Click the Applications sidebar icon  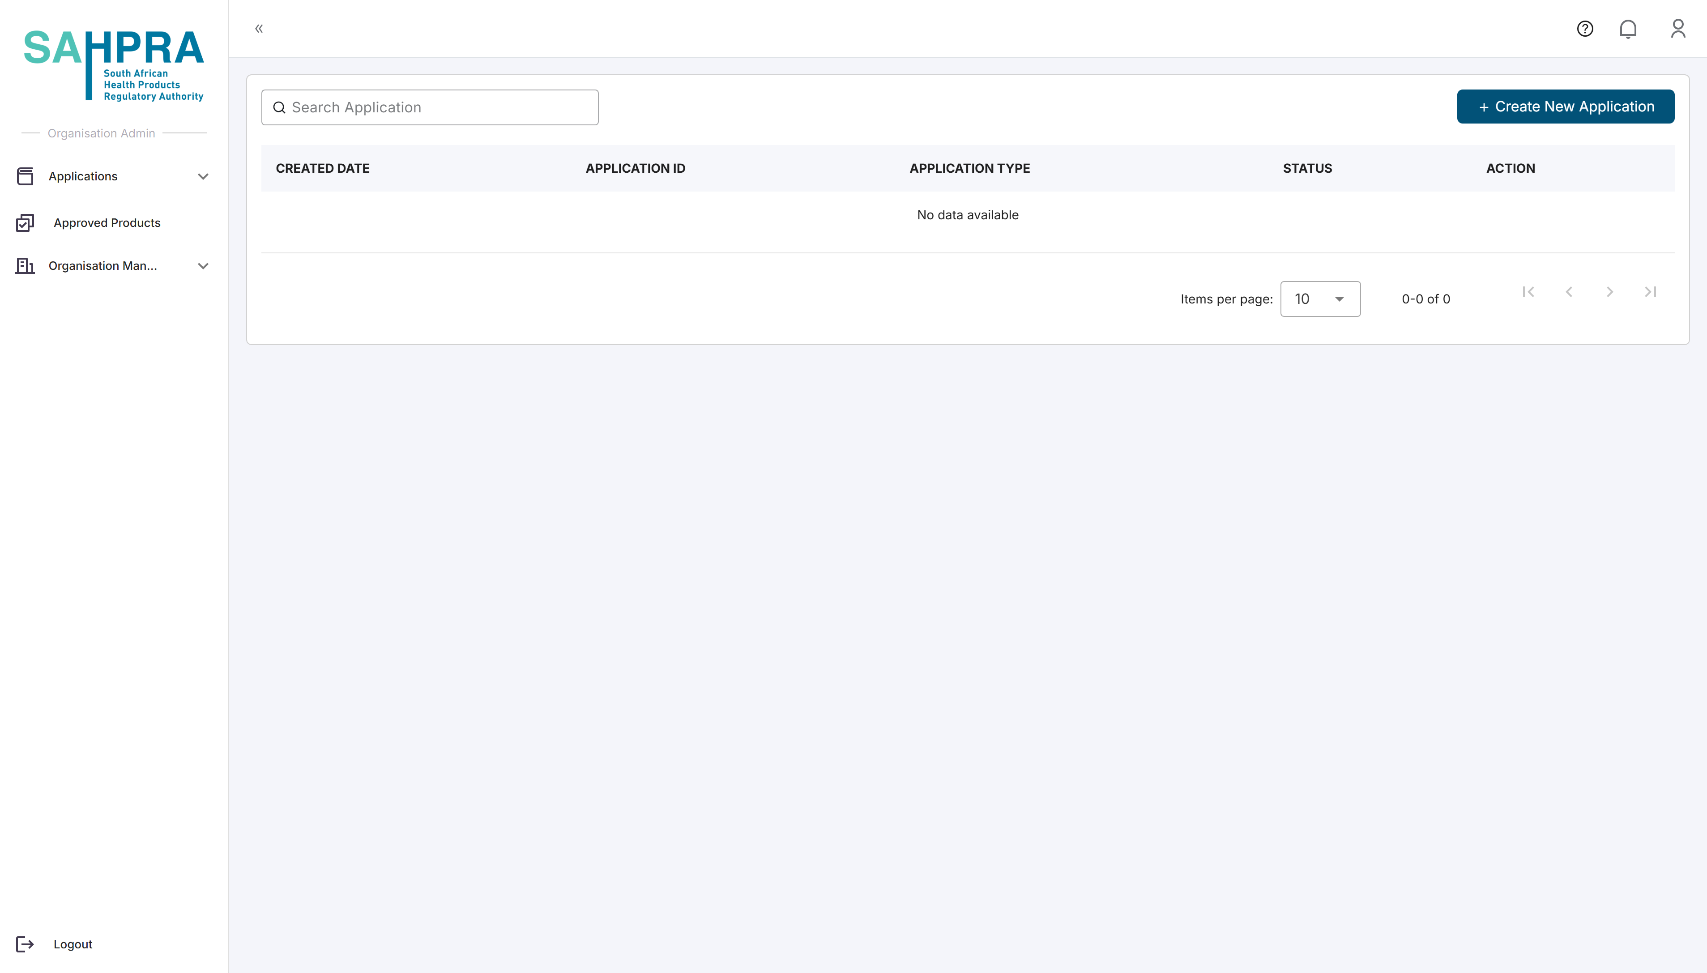click(x=26, y=176)
